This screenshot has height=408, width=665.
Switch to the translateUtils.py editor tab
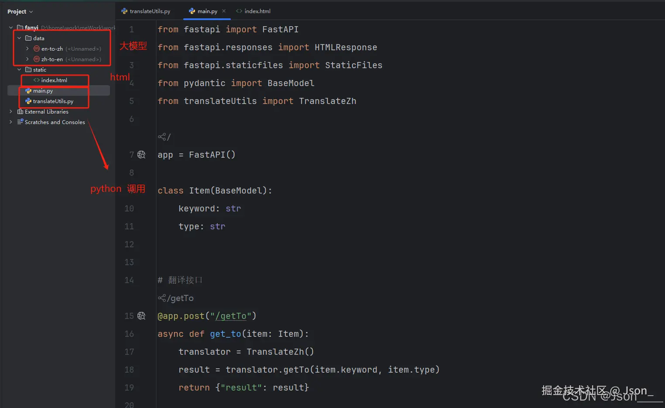[x=146, y=11]
